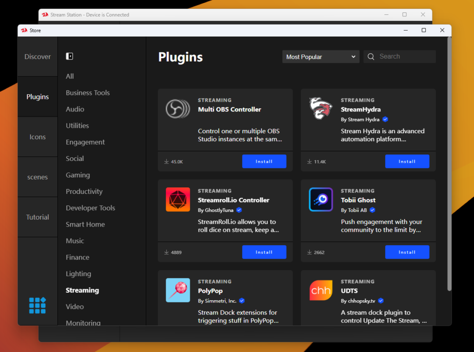The width and height of the screenshot is (474, 352).
Task: Select the Finance category
Action: point(78,257)
